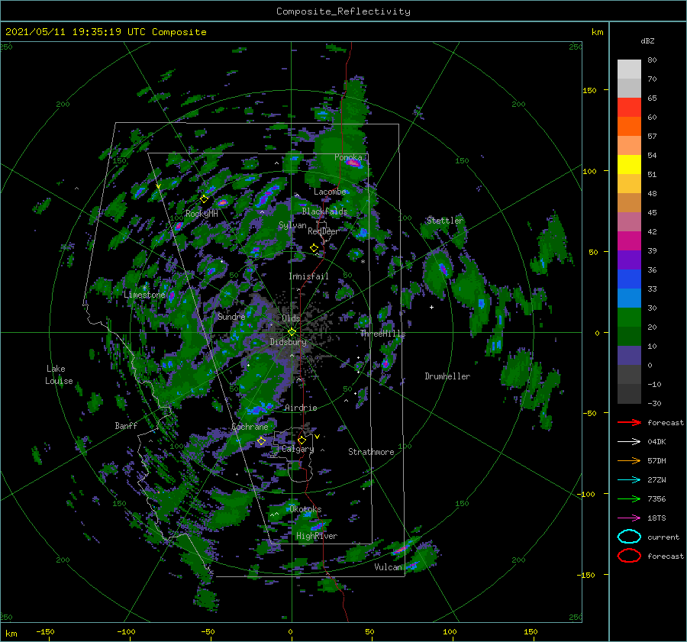Screen dimensions: 687x642
Task: Click the 80 dBZ light gray swatch
Action: pyautogui.click(x=629, y=69)
